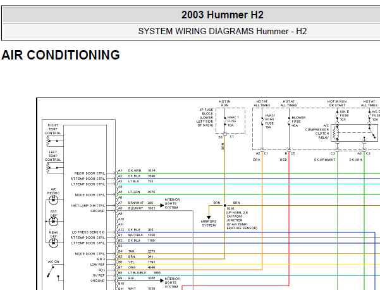This screenshot has width=380, height=290.
Task: Select the "LEFT TEMP CONTROL" label
Action: click(x=53, y=156)
